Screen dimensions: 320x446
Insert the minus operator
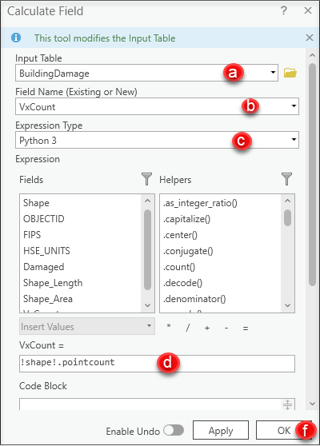coord(226,328)
